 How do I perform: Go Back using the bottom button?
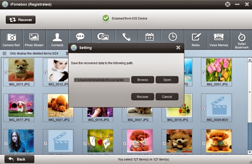19,159
